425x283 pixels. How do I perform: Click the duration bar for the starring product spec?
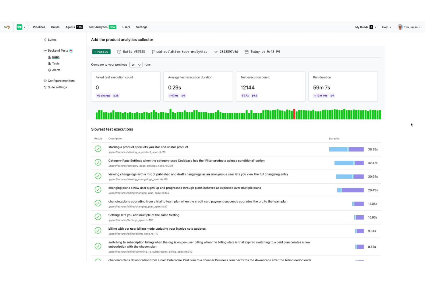pyautogui.click(x=347, y=149)
